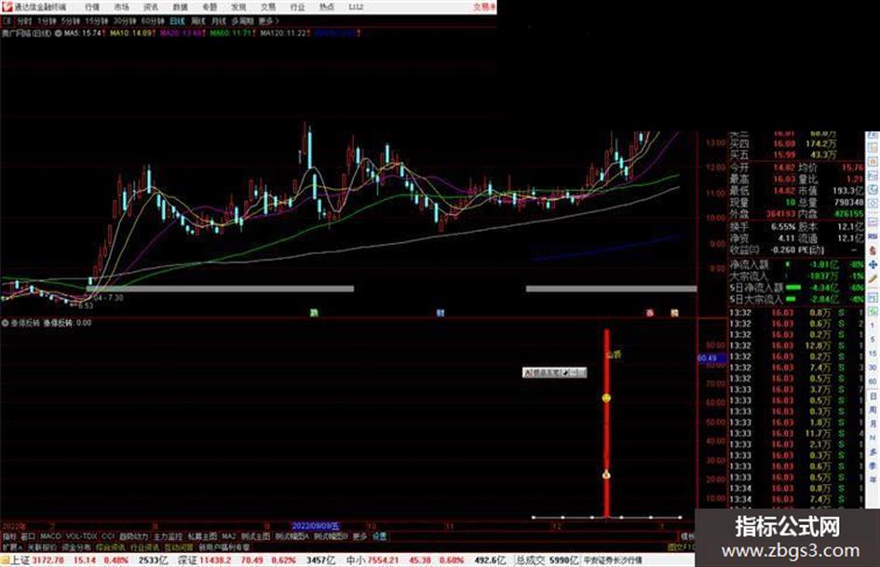The image size is (880, 567).
Task: Click the left gray horizontal scrollbar segment
Action: [220, 290]
